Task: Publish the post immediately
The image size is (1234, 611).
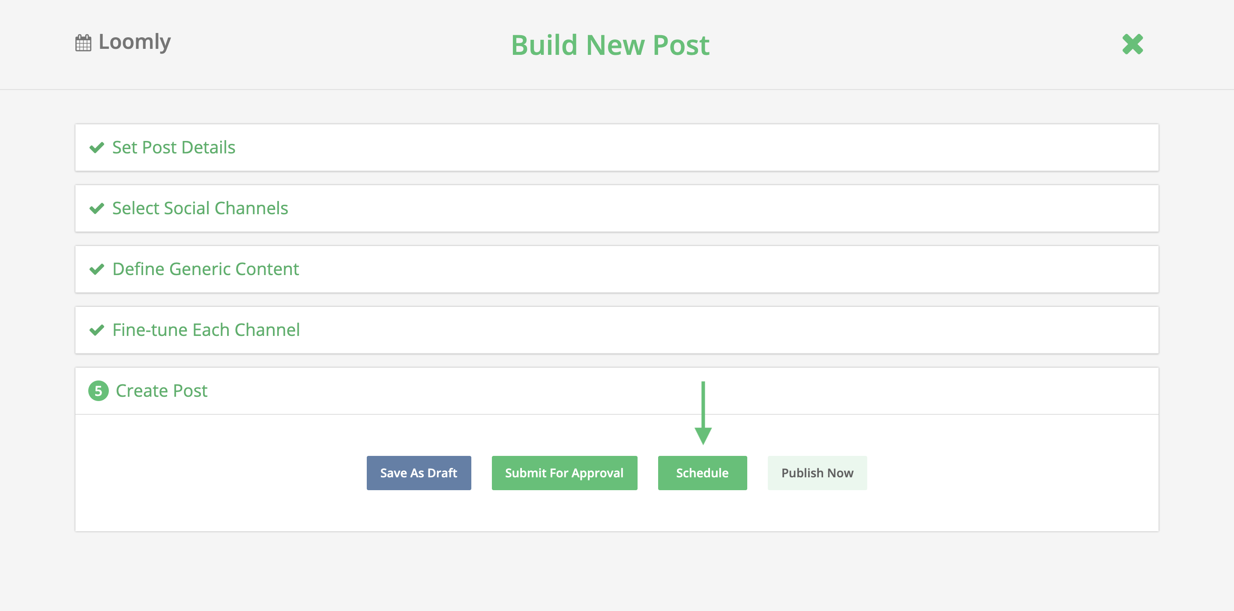Action: (x=817, y=473)
